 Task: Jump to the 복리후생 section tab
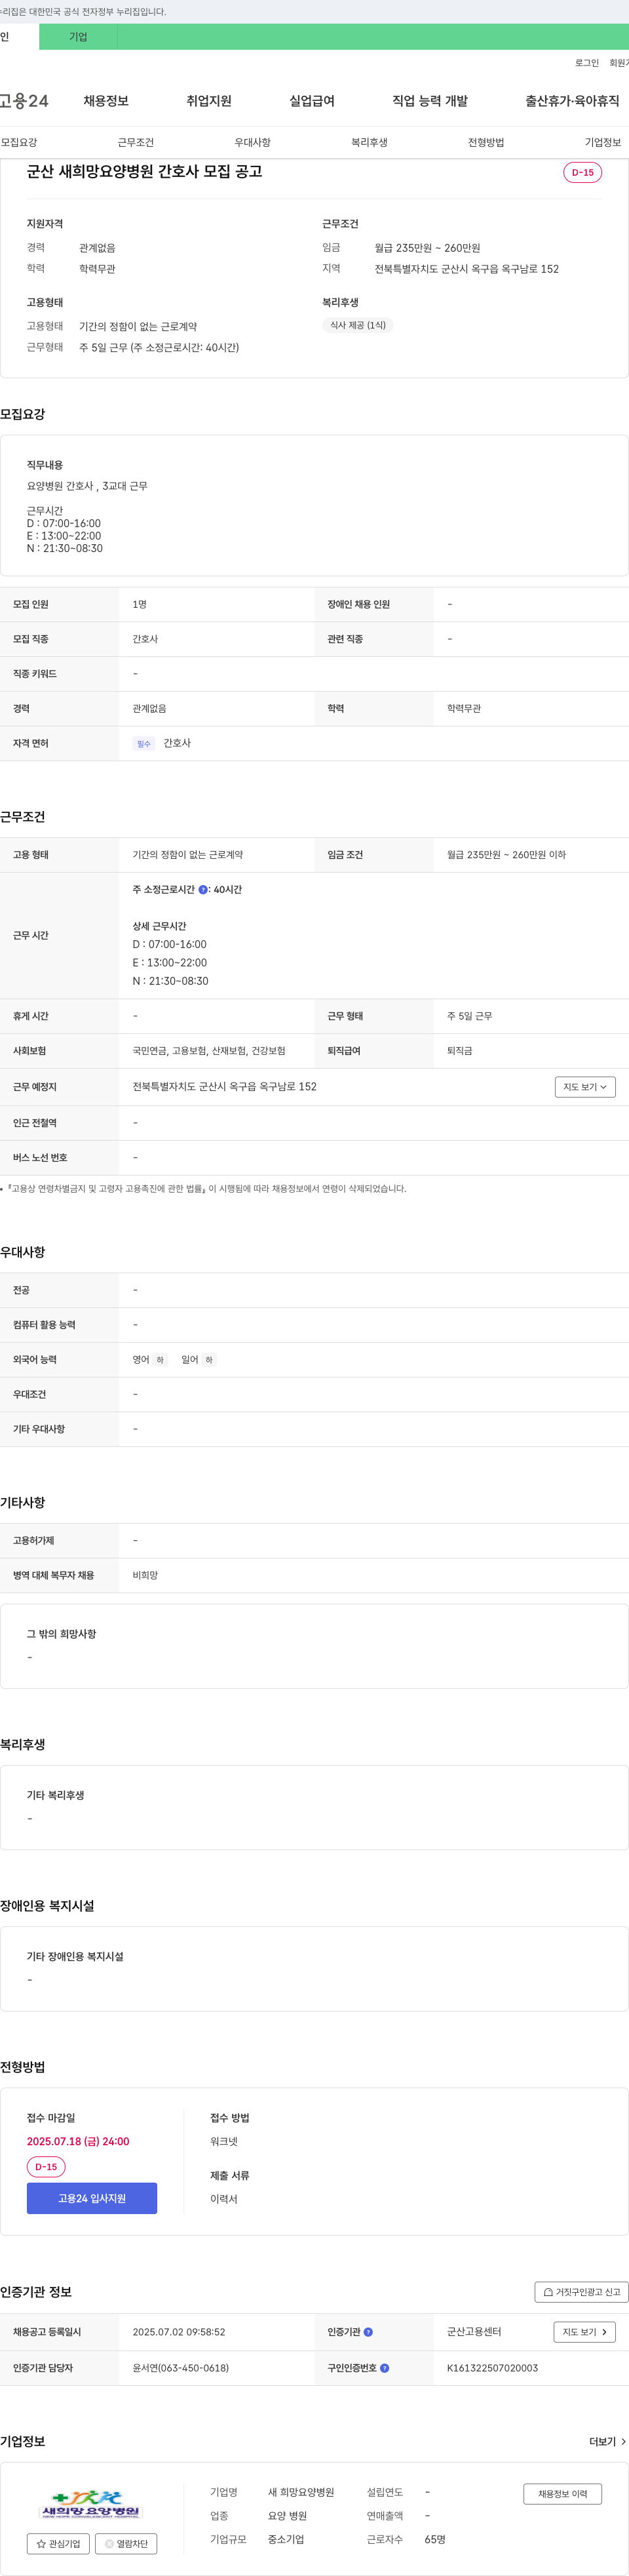pyautogui.click(x=369, y=142)
